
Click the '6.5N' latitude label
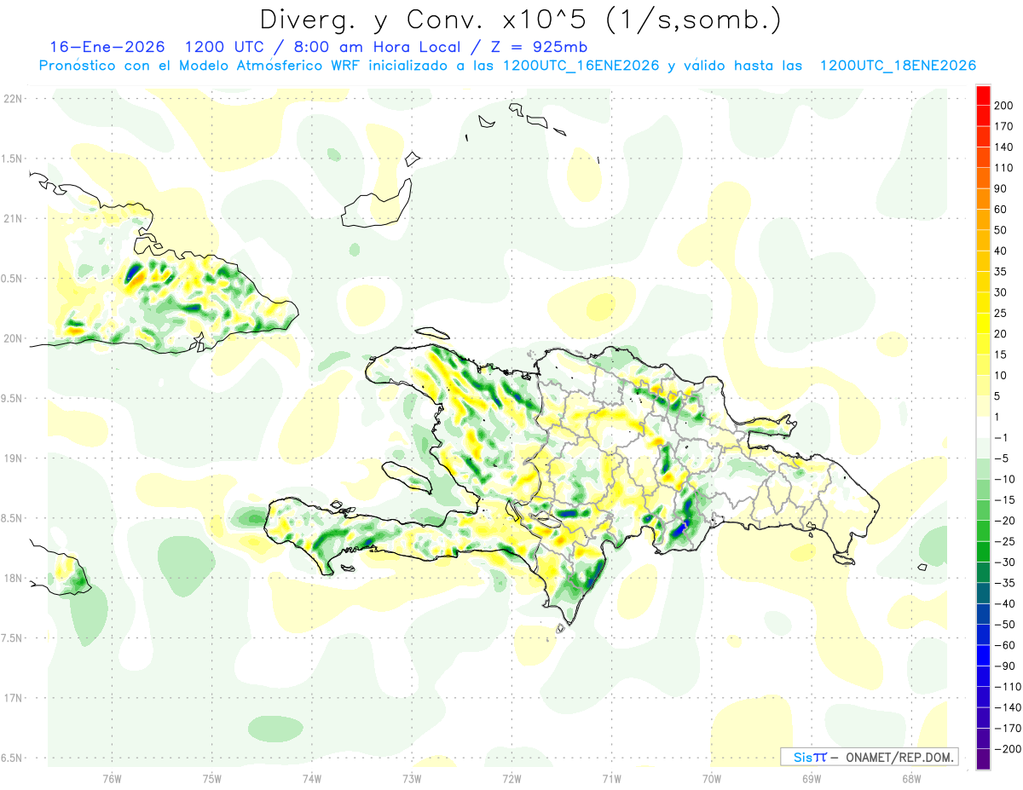coord(13,758)
